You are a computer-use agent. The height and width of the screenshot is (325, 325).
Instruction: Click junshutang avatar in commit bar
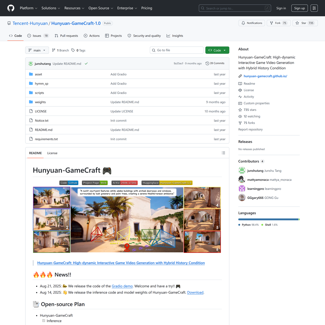point(31,63)
